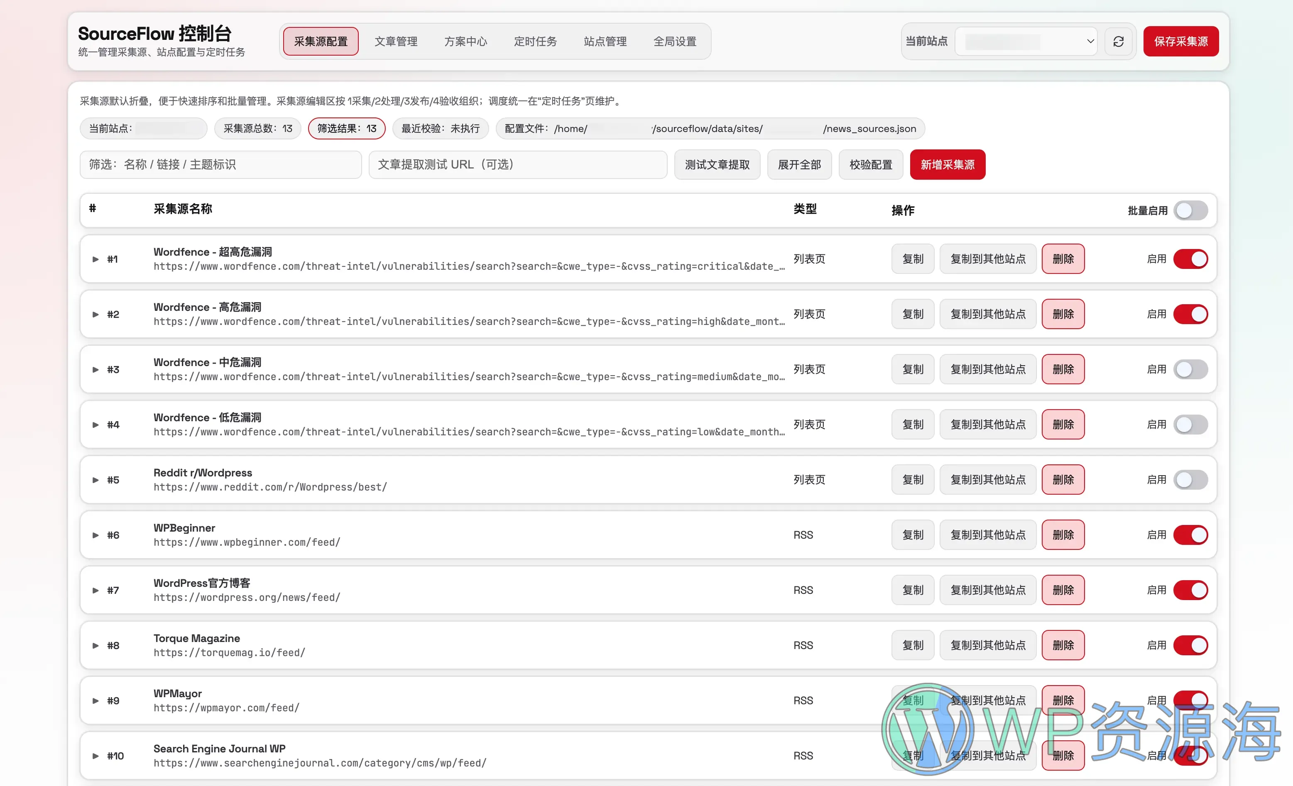The width and height of the screenshot is (1293, 786).
Task: Enable the Reddit r/Wordpress source
Action: [x=1190, y=479]
